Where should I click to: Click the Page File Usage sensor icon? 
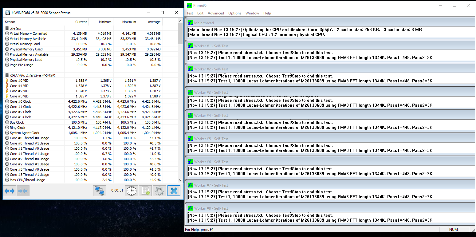(7, 65)
